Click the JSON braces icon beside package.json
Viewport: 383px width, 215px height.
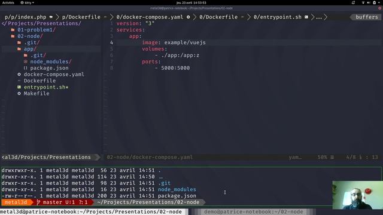[26, 67]
